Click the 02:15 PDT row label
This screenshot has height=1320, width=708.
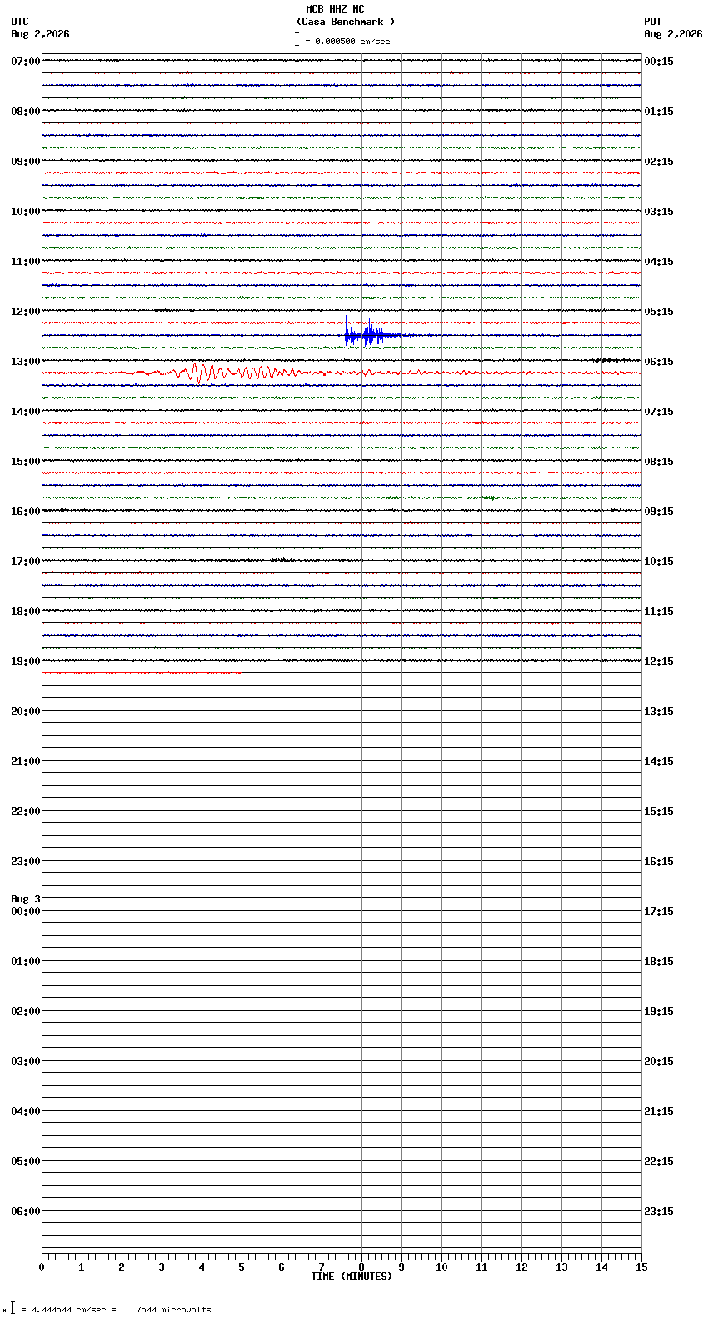tap(659, 162)
